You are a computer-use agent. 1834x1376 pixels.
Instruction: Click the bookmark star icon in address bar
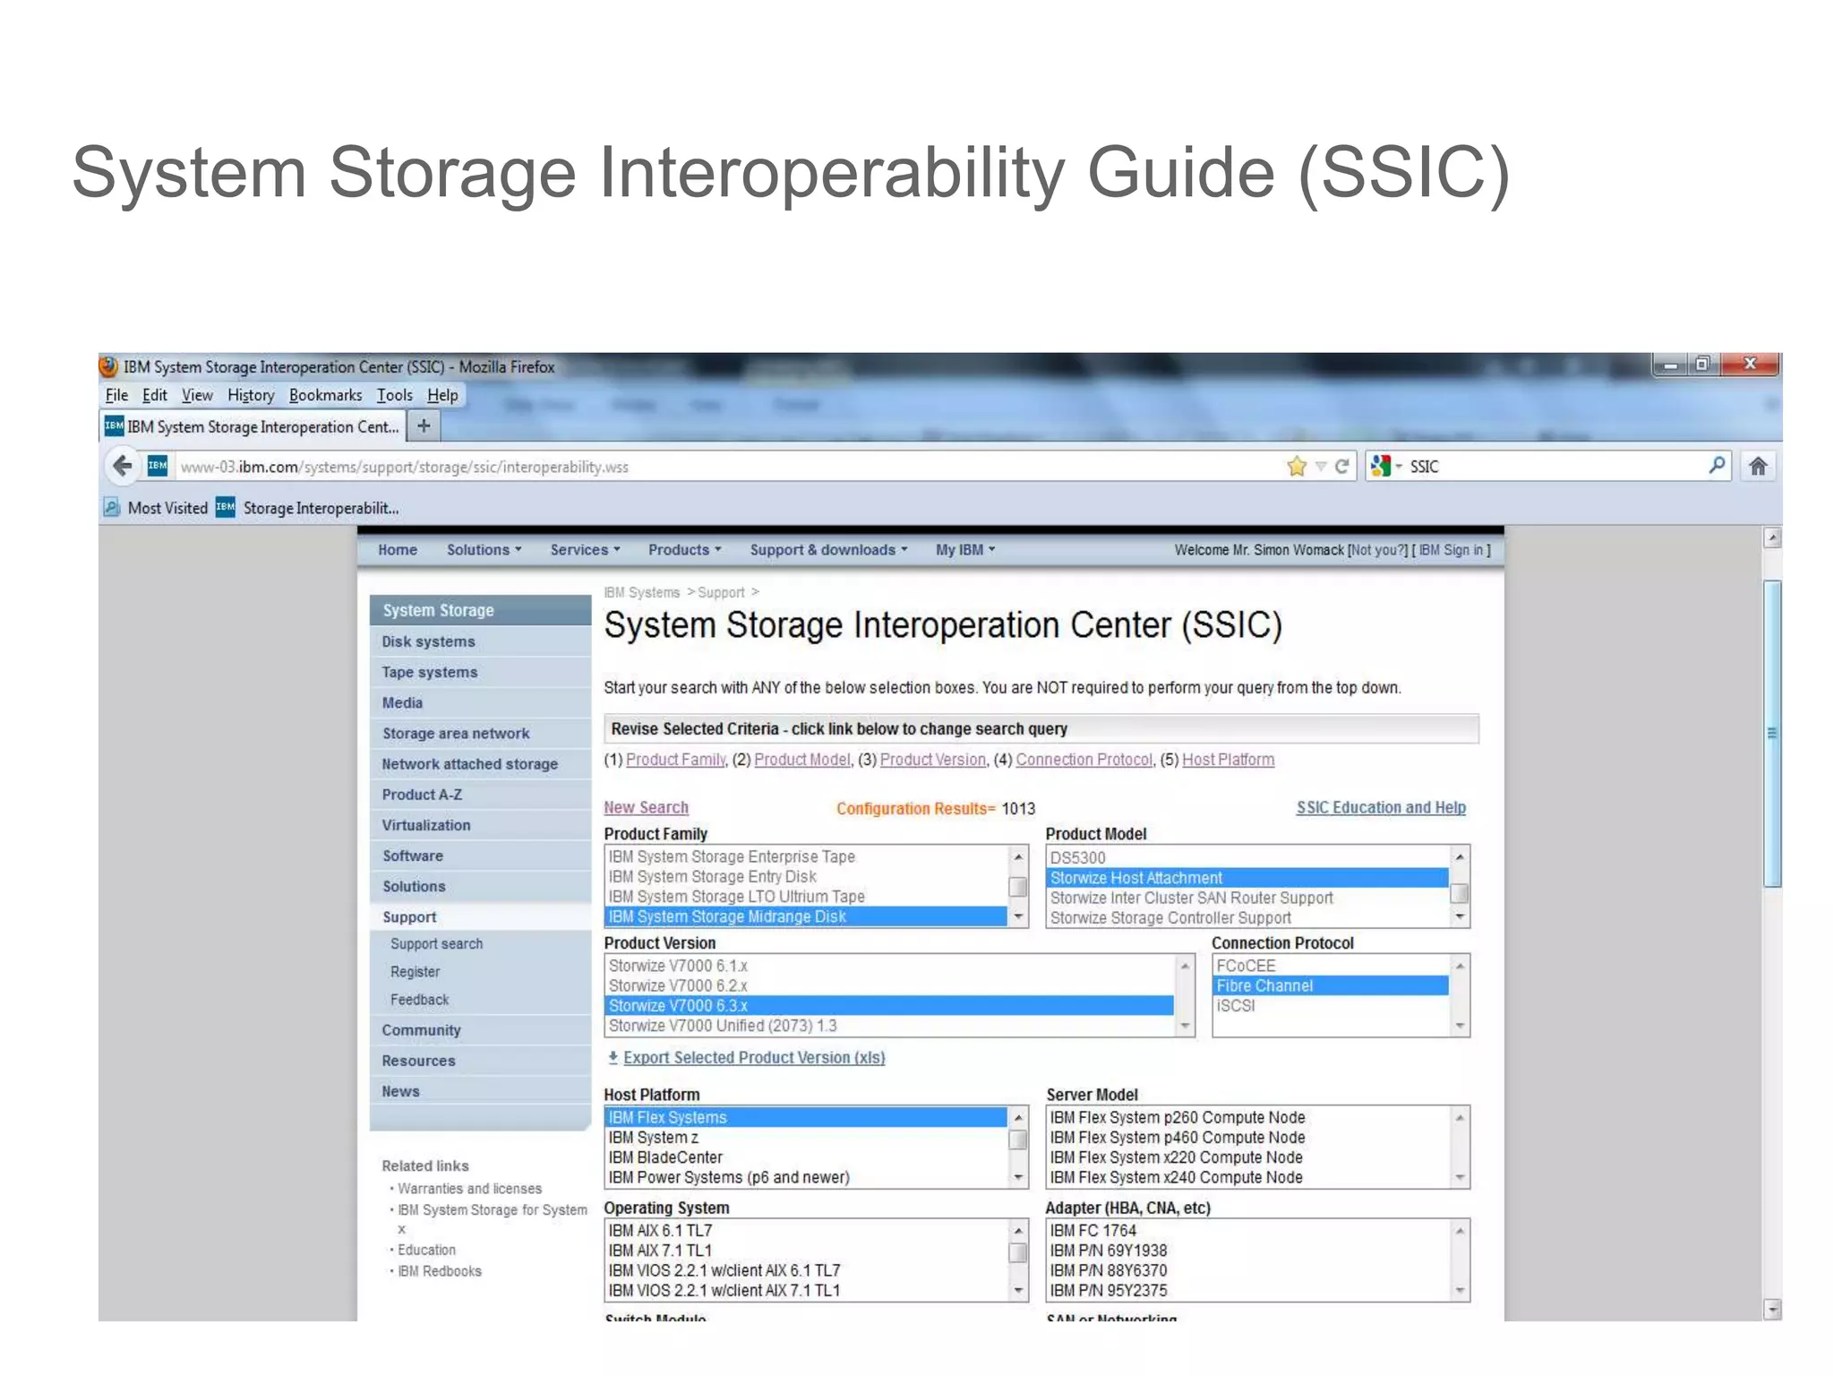click(x=1296, y=466)
